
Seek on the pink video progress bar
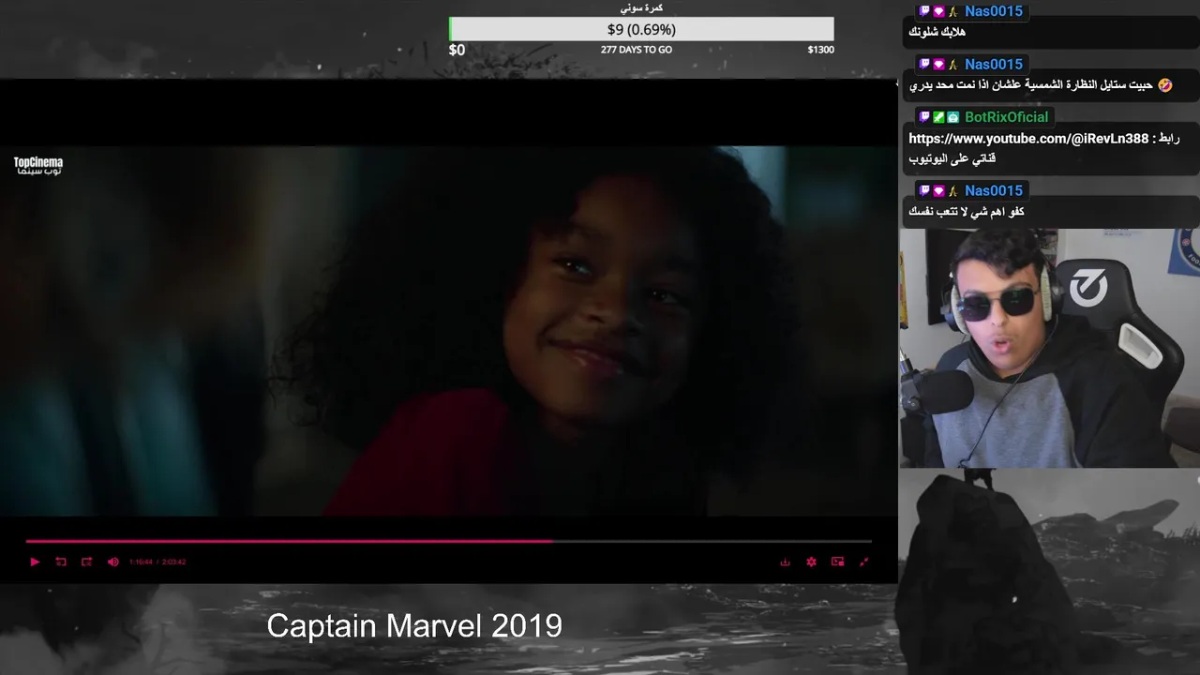(448, 541)
